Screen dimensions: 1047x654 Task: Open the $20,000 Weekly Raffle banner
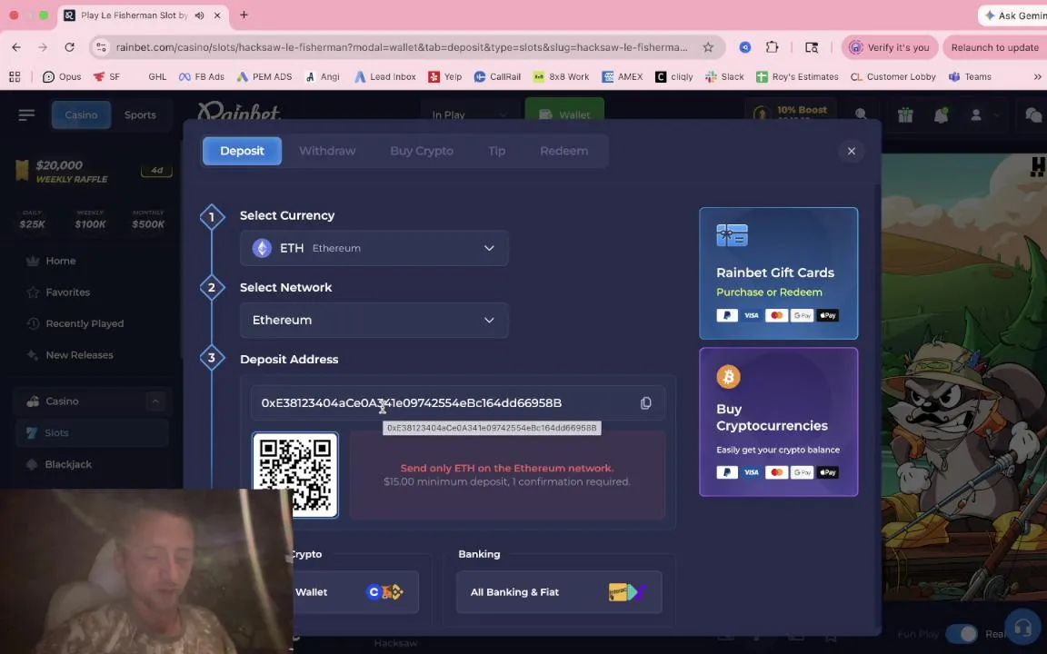tap(94, 171)
